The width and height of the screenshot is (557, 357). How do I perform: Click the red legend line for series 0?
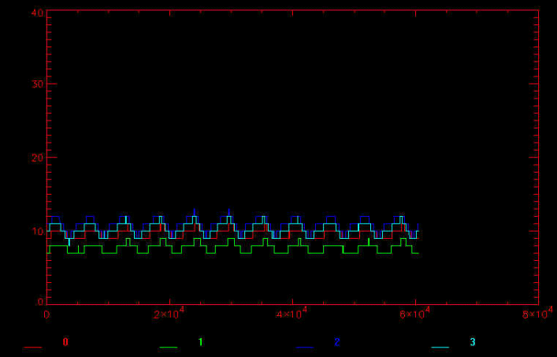point(32,347)
